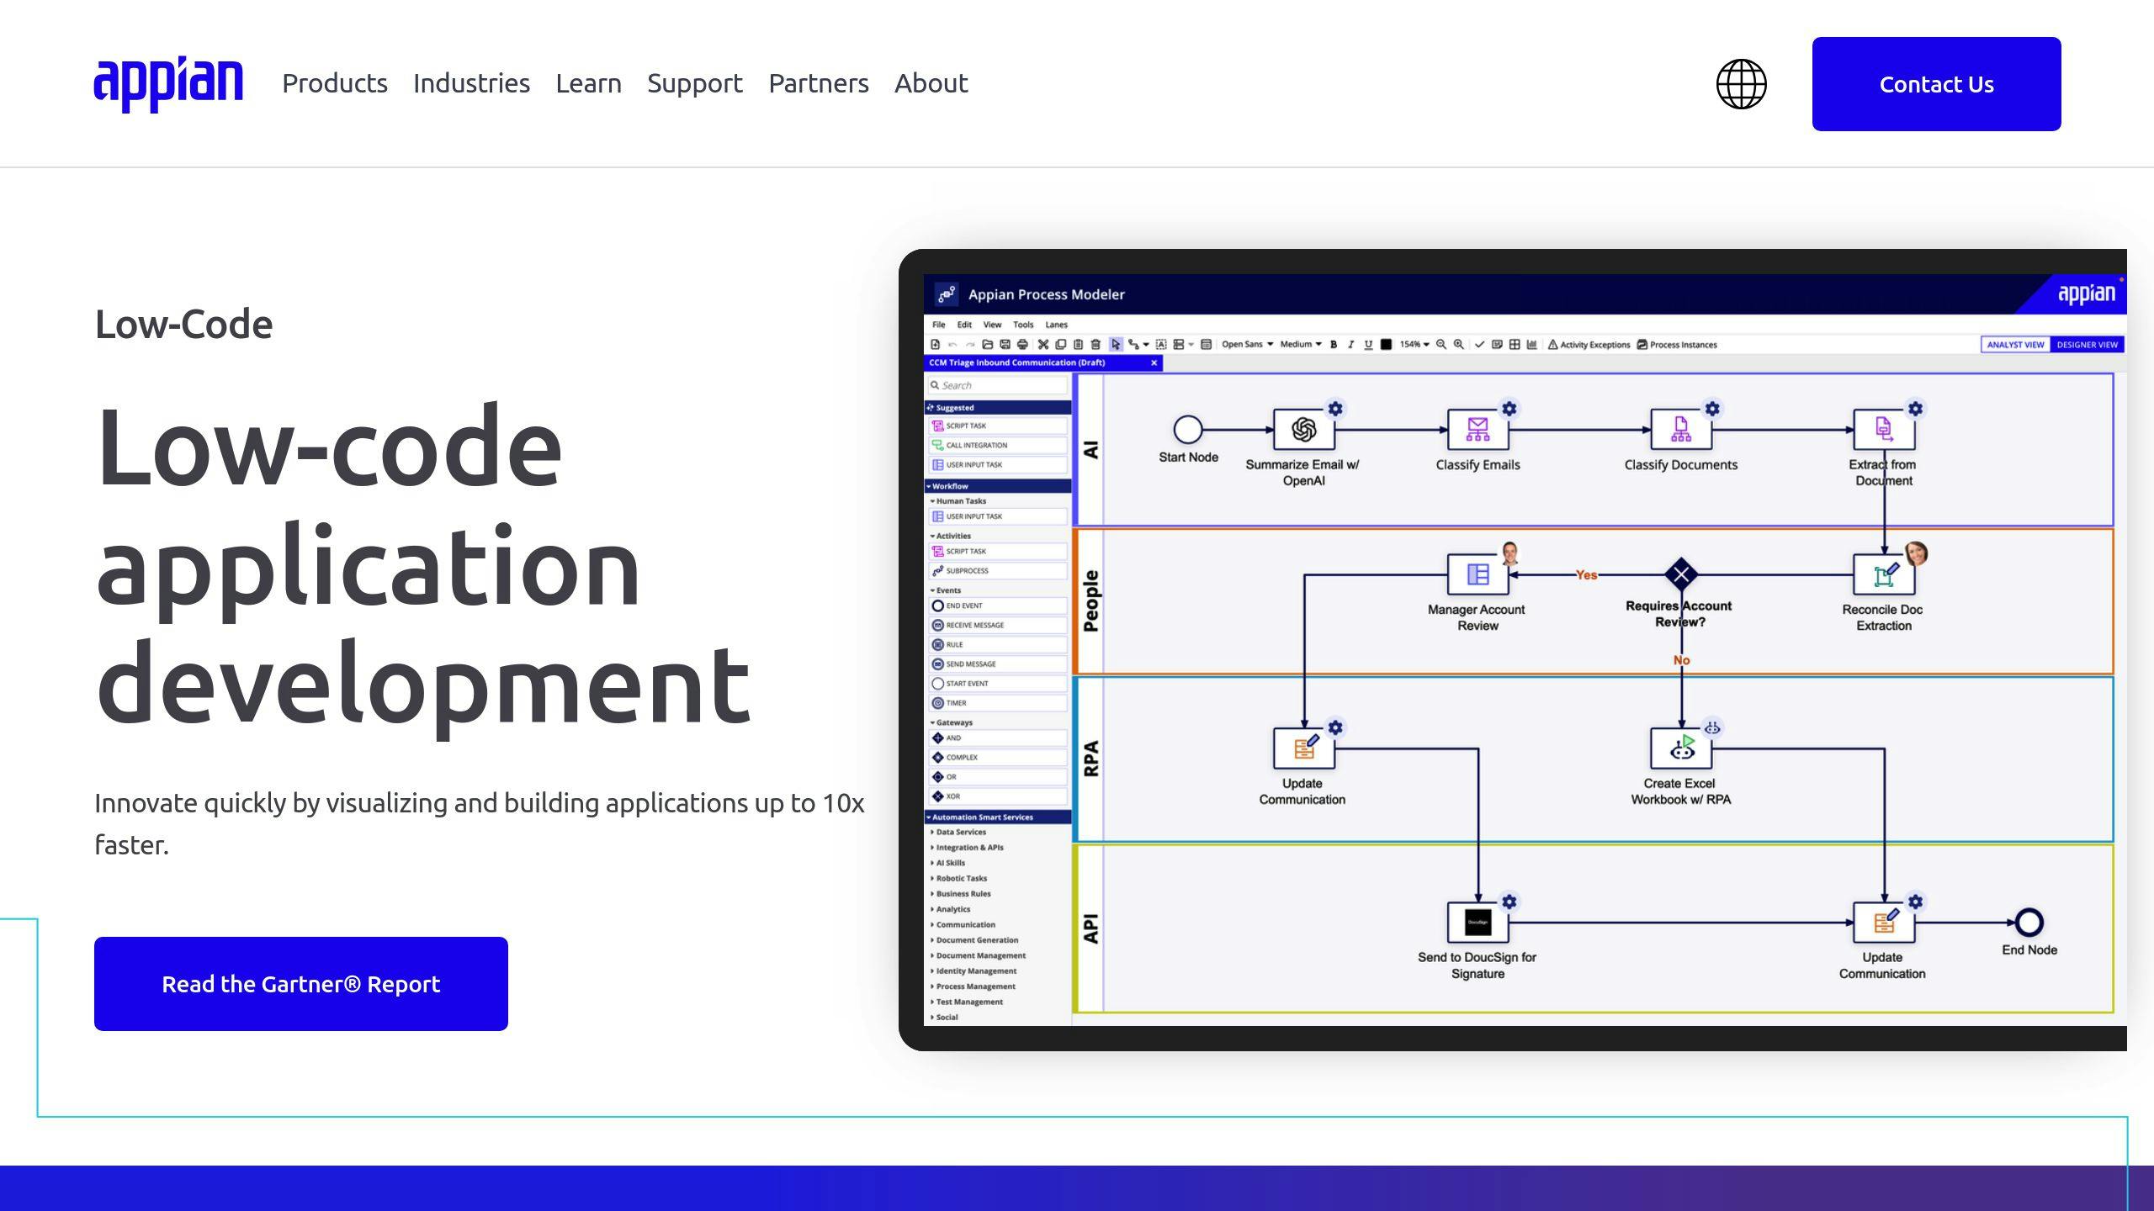Viewport: 2154px width, 1211px height.
Task: Open the Products navigation menu
Action: point(335,83)
